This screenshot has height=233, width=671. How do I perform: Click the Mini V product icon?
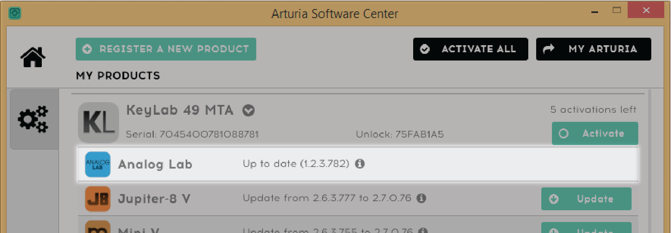click(x=98, y=227)
